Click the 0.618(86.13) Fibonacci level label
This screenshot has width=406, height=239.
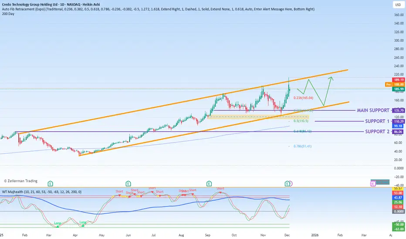coord(302,131)
